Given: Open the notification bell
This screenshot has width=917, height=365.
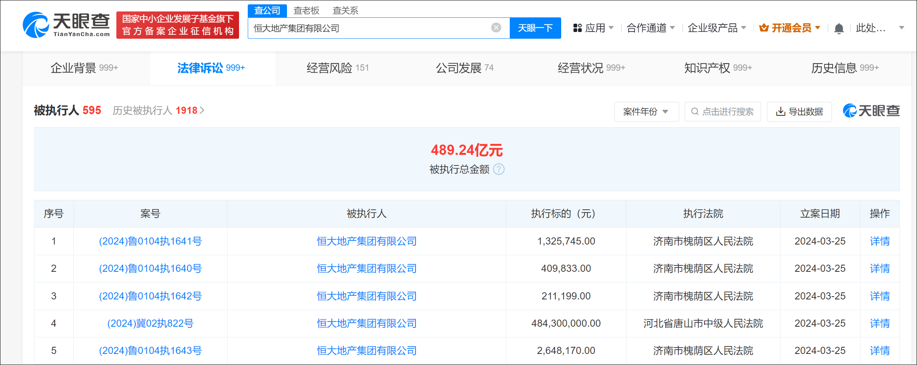Looking at the screenshot, I should [839, 28].
